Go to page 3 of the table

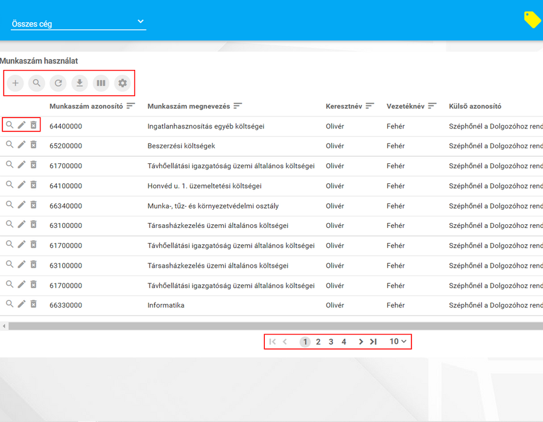point(331,342)
